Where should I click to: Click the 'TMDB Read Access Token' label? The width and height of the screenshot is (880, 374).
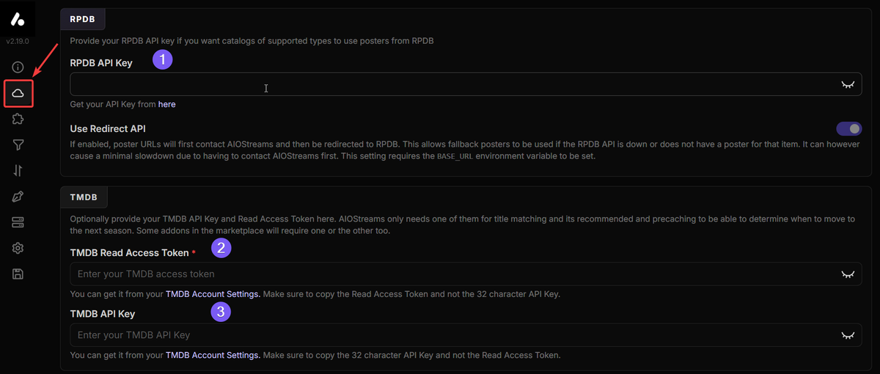click(129, 253)
